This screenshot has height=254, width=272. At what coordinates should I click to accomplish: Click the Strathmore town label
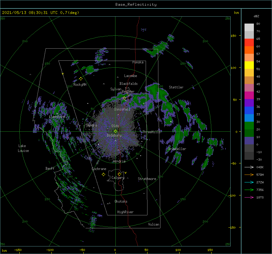click(x=147, y=179)
